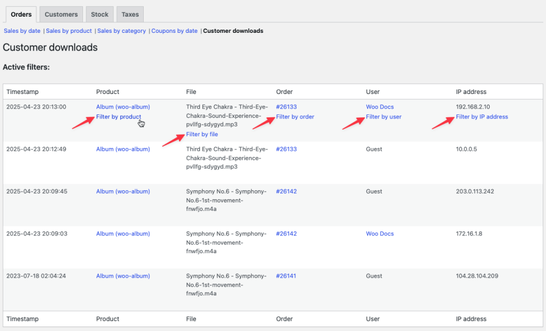
Task: Open the Sales by category report
Action: [121, 31]
